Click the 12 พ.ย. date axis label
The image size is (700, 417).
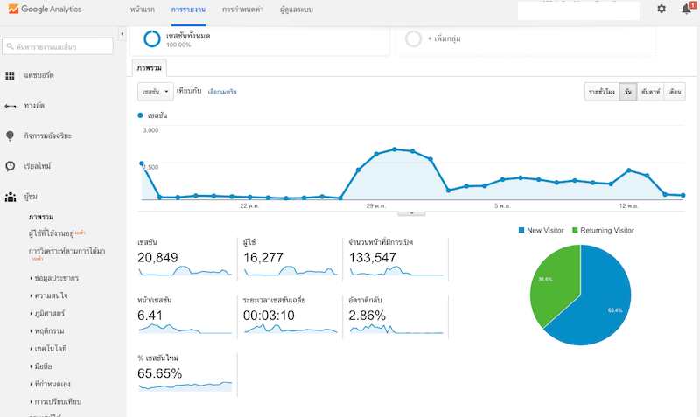click(x=628, y=206)
